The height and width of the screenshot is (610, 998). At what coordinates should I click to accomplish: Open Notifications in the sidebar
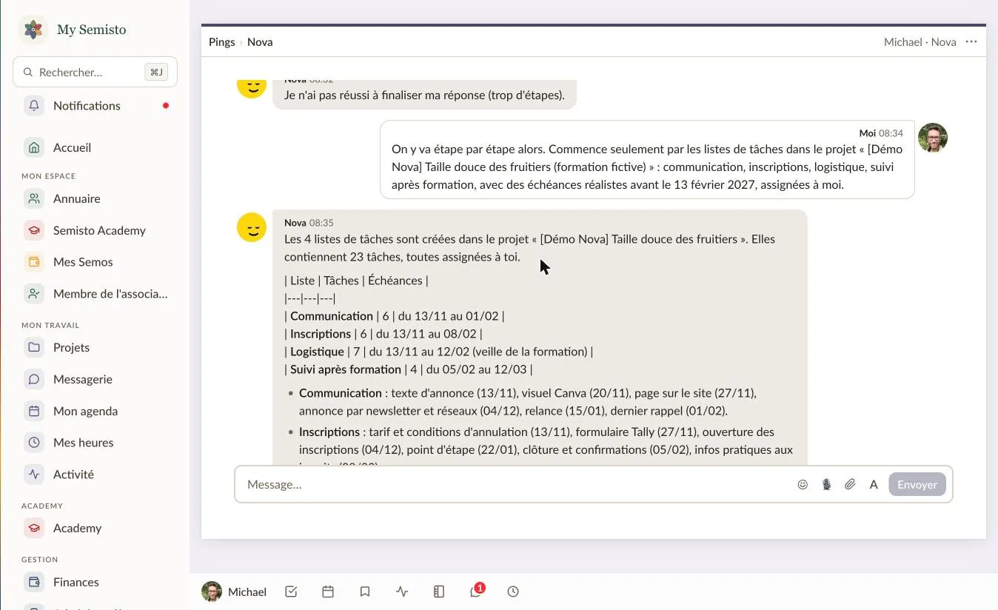pyautogui.click(x=95, y=106)
